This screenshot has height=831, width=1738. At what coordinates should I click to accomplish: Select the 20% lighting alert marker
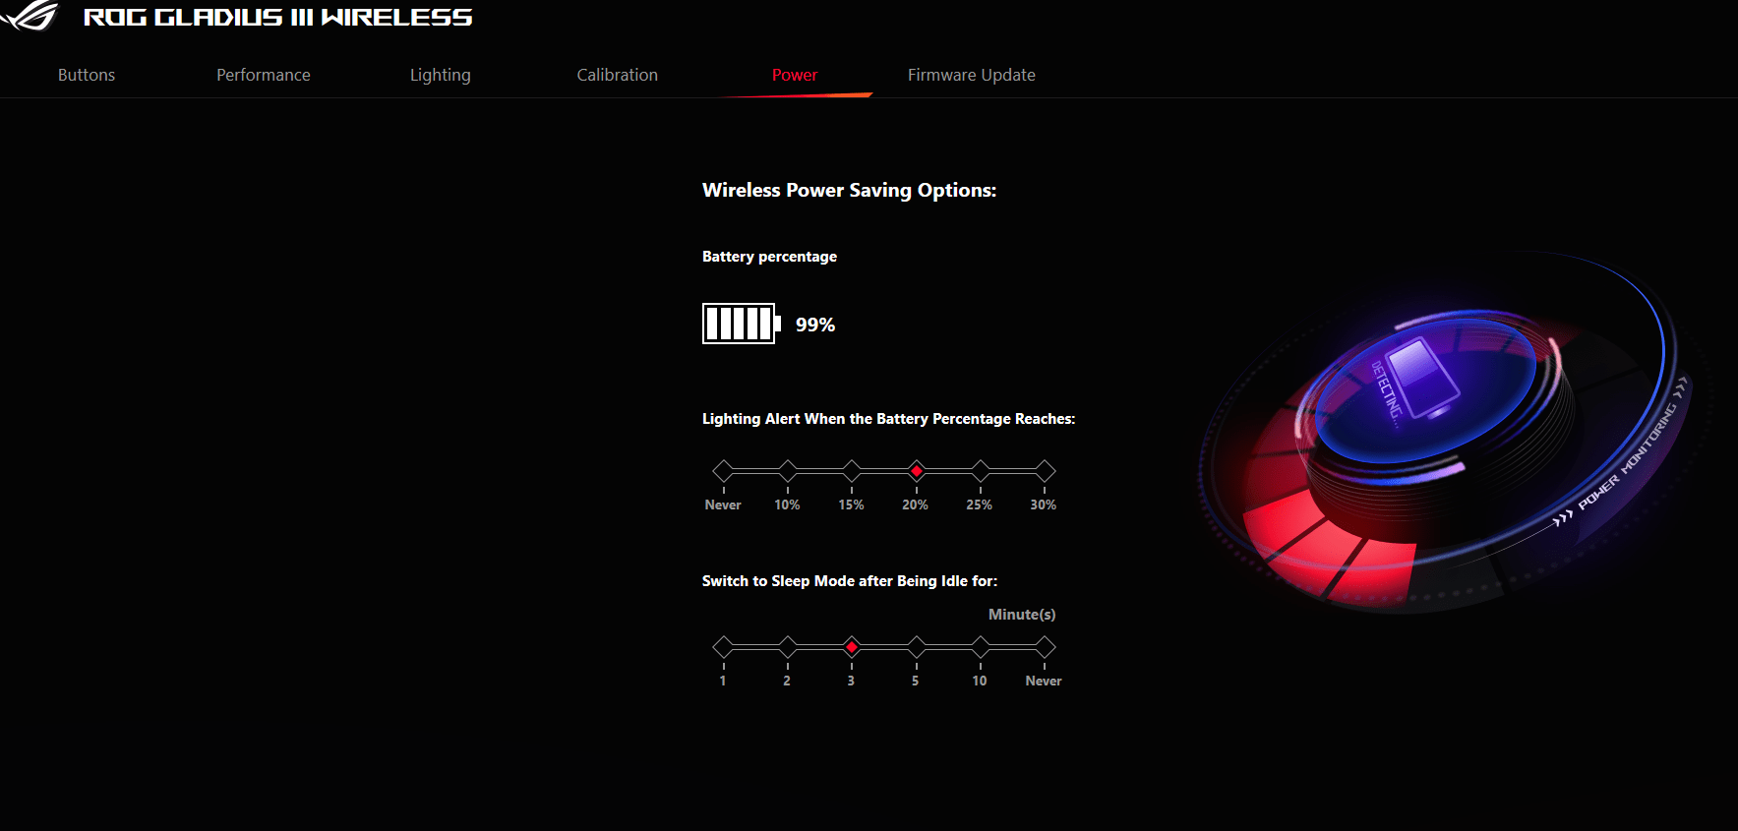tap(916, 471)
